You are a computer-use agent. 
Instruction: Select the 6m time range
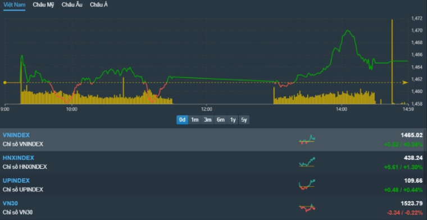point(221,120)
